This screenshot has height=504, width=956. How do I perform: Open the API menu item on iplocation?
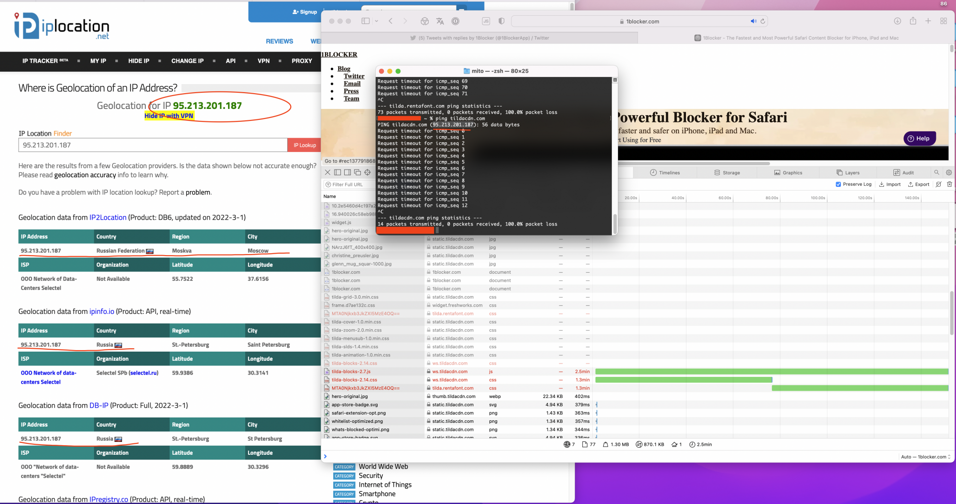click(x=230, y=61)
